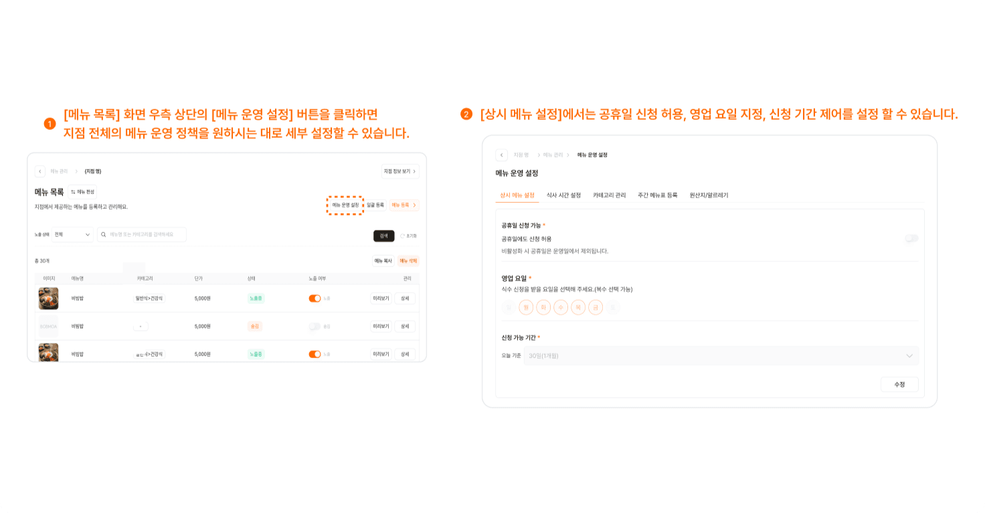Click the black 검색 button
The width and height of the screenshot is (985, 514).
pos(384,236)
